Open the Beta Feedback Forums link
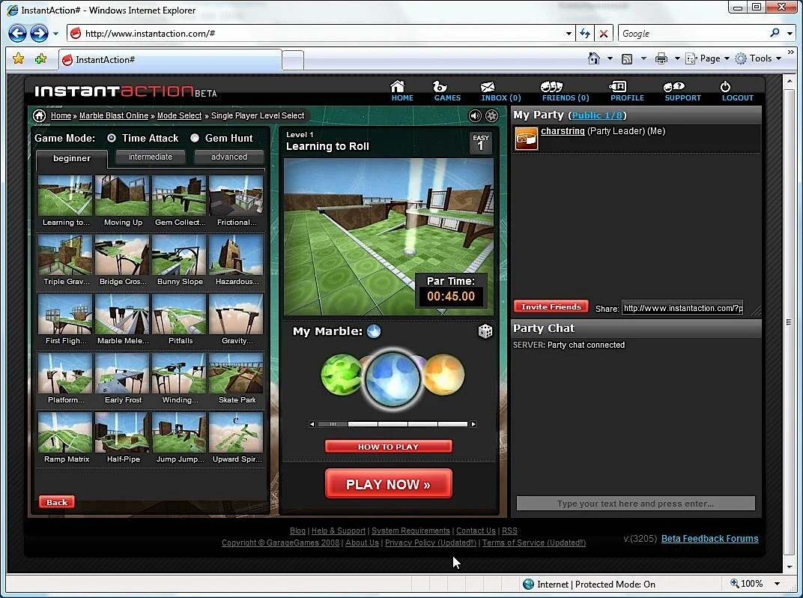803x598 pixels. tap(710, 539)
